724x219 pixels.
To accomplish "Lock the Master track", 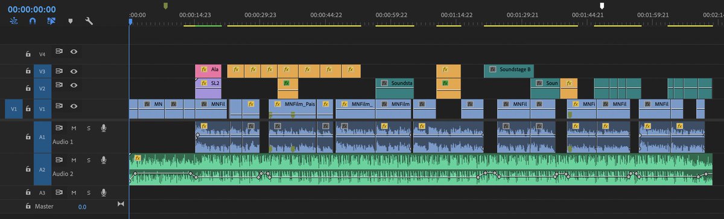I will tap(28, 206).
